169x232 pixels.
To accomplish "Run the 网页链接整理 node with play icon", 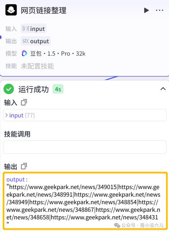I will point(146,10).
